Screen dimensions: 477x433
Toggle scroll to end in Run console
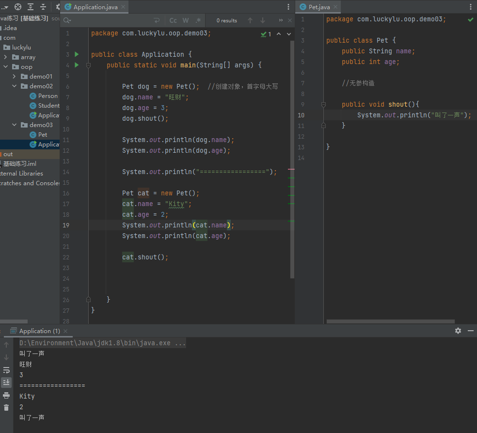tap(6, 383)
